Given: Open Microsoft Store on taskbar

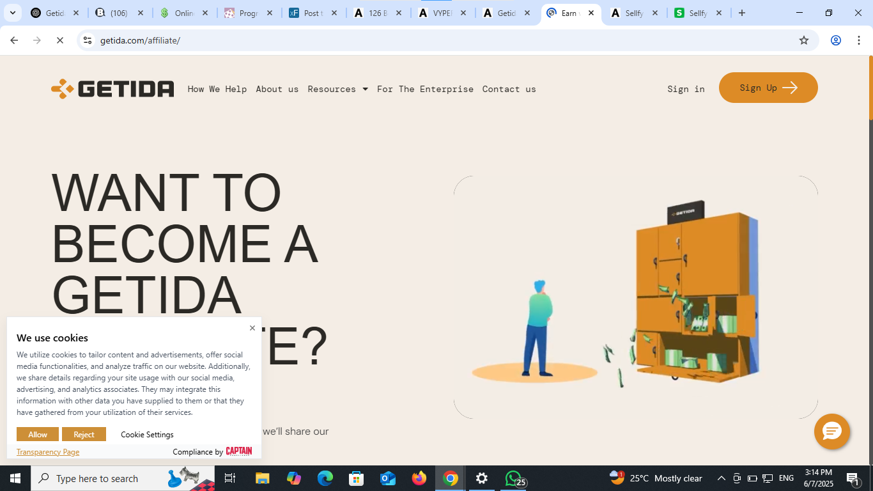Looking at the screenshot, I should 357,478.
